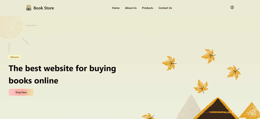Screen dimensions: 260x119
Task: Open the About Us page
Action: tap(131, 8)
